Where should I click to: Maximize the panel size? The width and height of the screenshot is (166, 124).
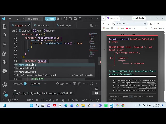pos(92,84)
